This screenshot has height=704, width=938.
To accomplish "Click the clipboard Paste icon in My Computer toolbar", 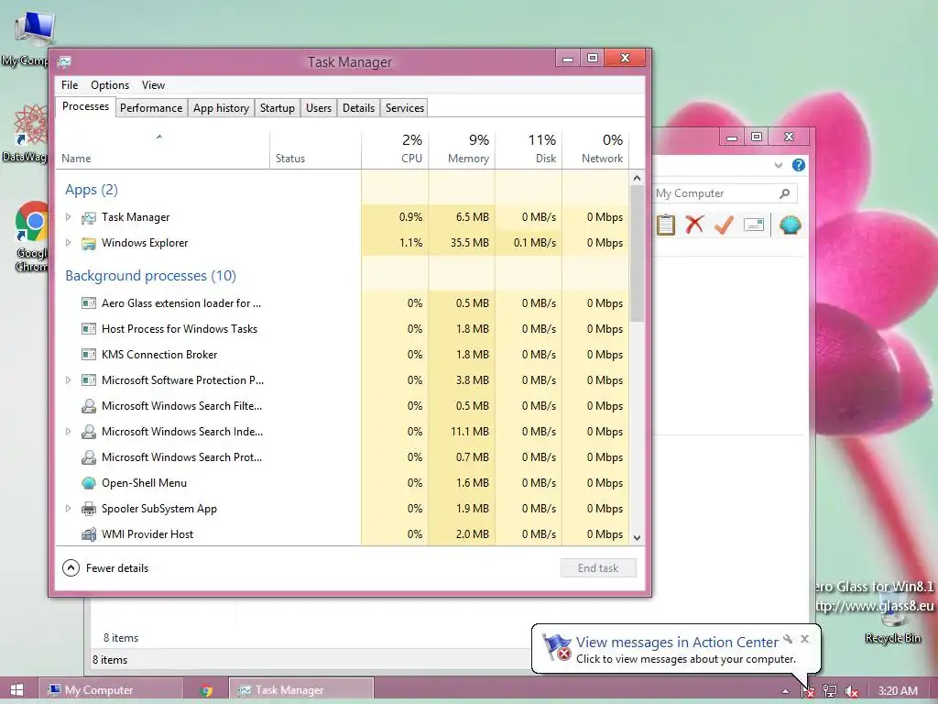I will pyautogui.click(x=665, y=225).
